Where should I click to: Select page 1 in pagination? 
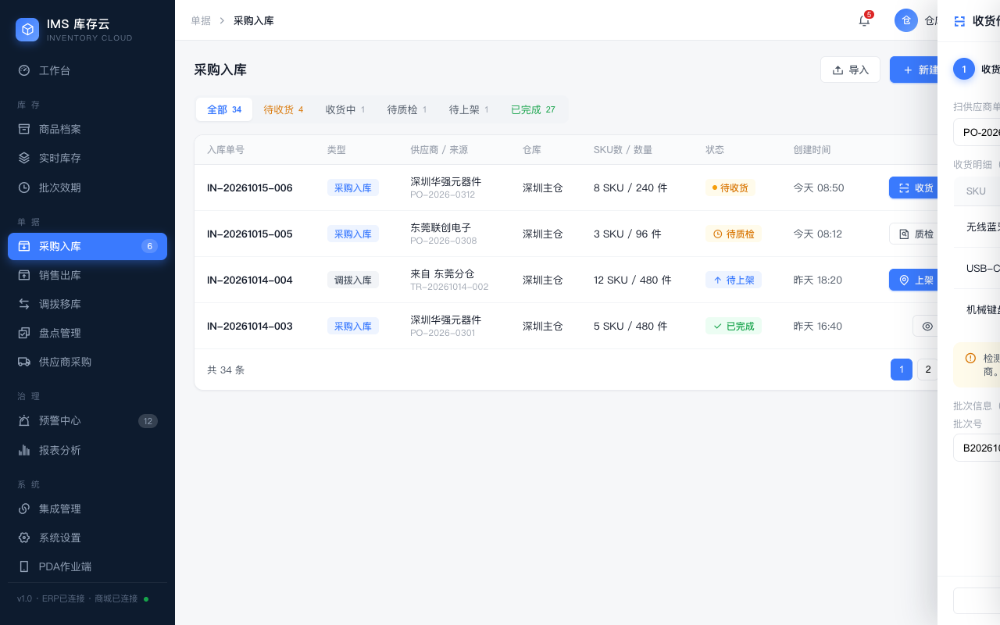coord(902,370)
